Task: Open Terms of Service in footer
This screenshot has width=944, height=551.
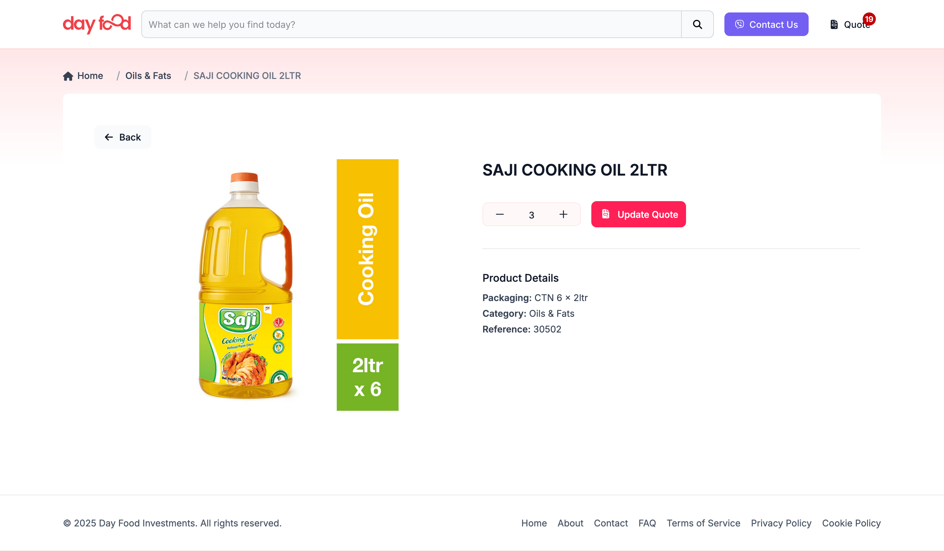Action: pos(703,523)
